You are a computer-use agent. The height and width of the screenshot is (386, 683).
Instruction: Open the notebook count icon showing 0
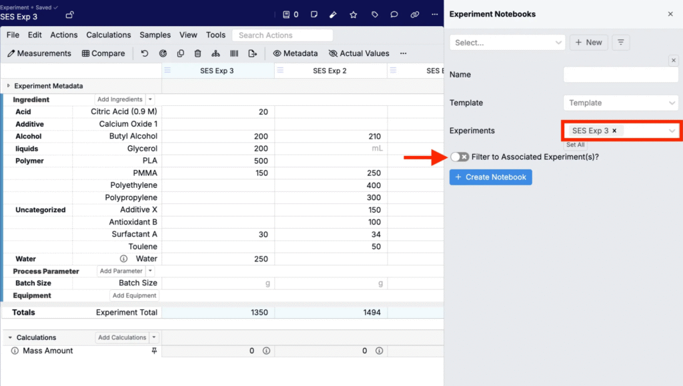(291, 15)
